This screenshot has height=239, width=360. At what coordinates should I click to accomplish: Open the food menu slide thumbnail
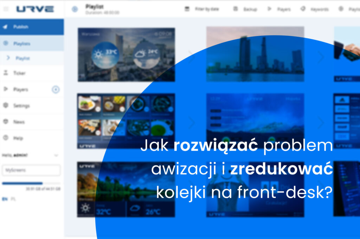(x=126, y=121)
